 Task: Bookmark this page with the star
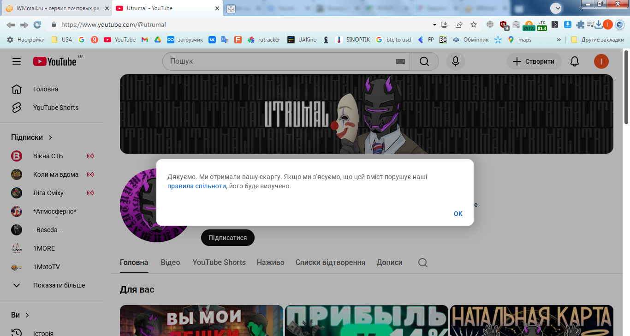(474, 24)
